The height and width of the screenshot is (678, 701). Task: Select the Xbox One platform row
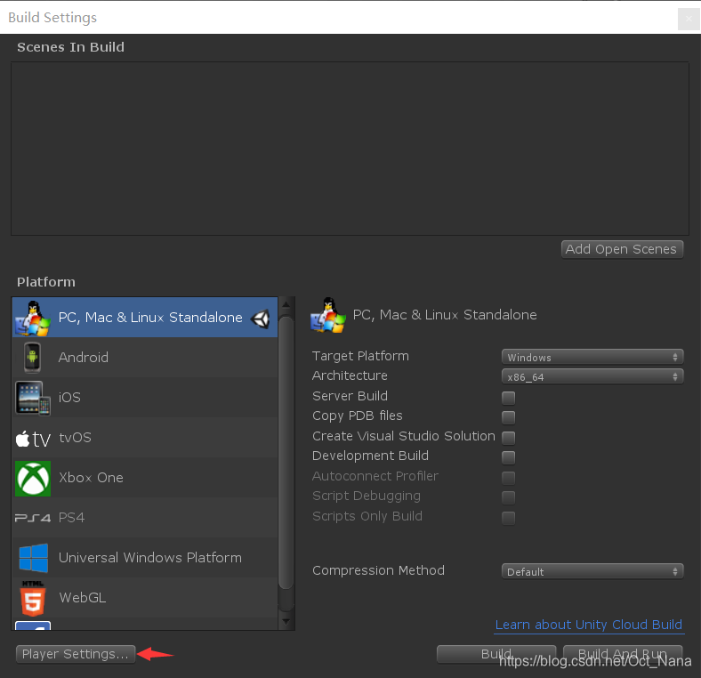pos(144,477)
